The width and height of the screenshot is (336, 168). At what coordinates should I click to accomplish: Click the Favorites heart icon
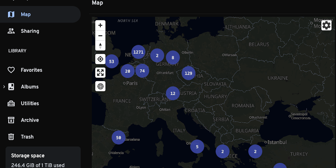(11, 70)
